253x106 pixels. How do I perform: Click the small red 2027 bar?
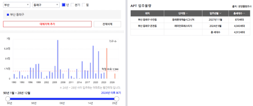pyautogui.click(x=115, y=76)
